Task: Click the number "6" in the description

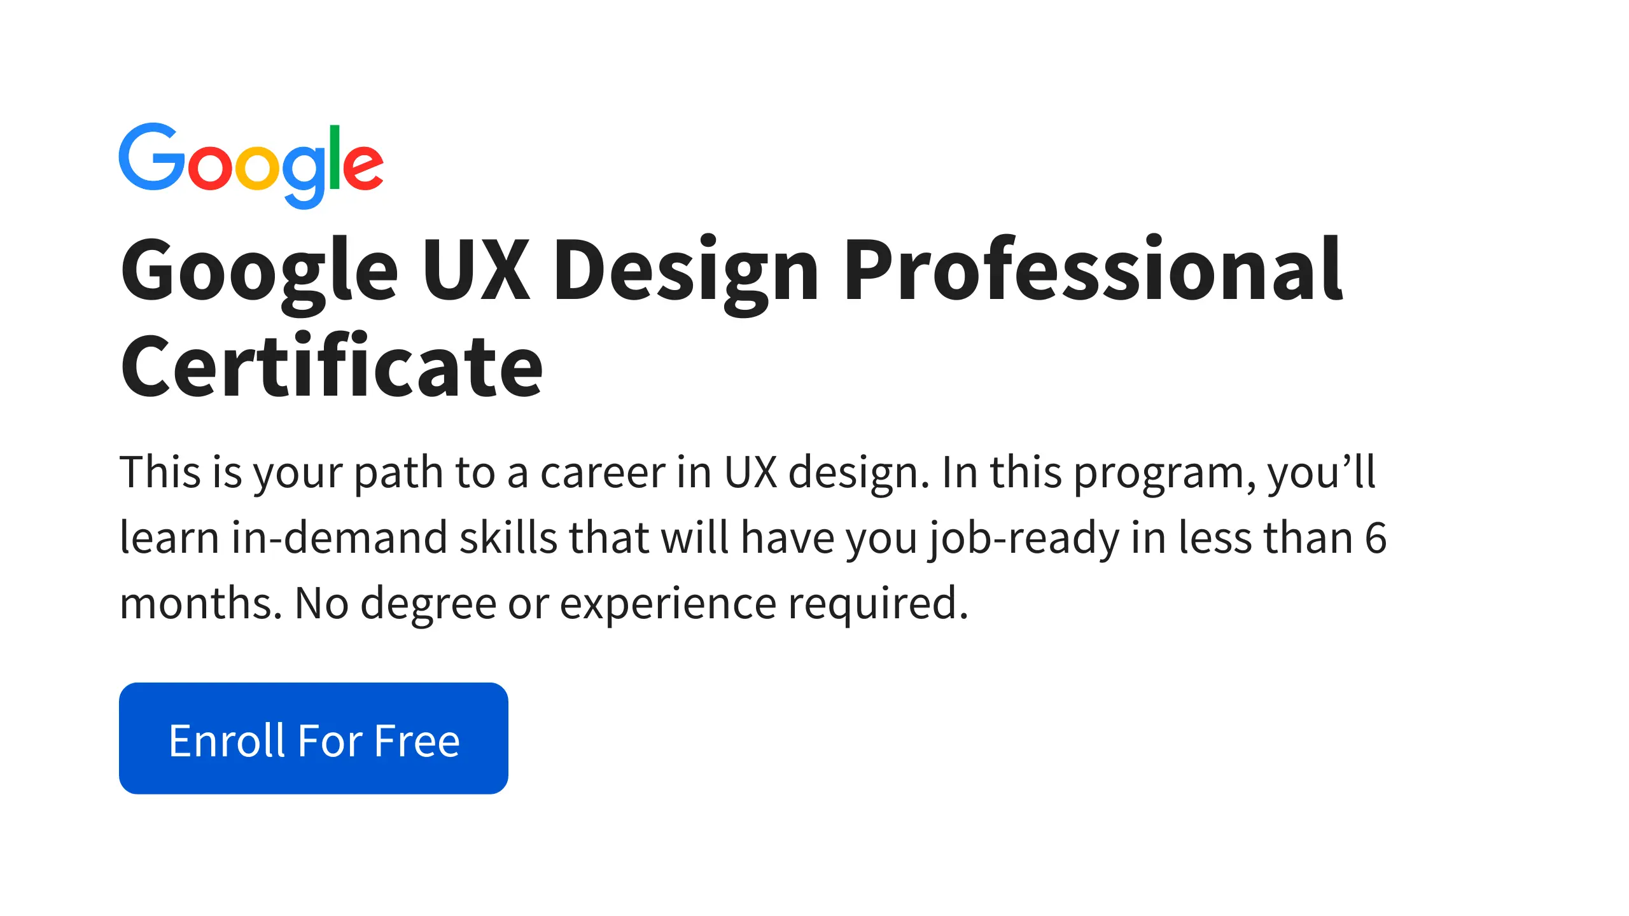Action: [1376, 538]
